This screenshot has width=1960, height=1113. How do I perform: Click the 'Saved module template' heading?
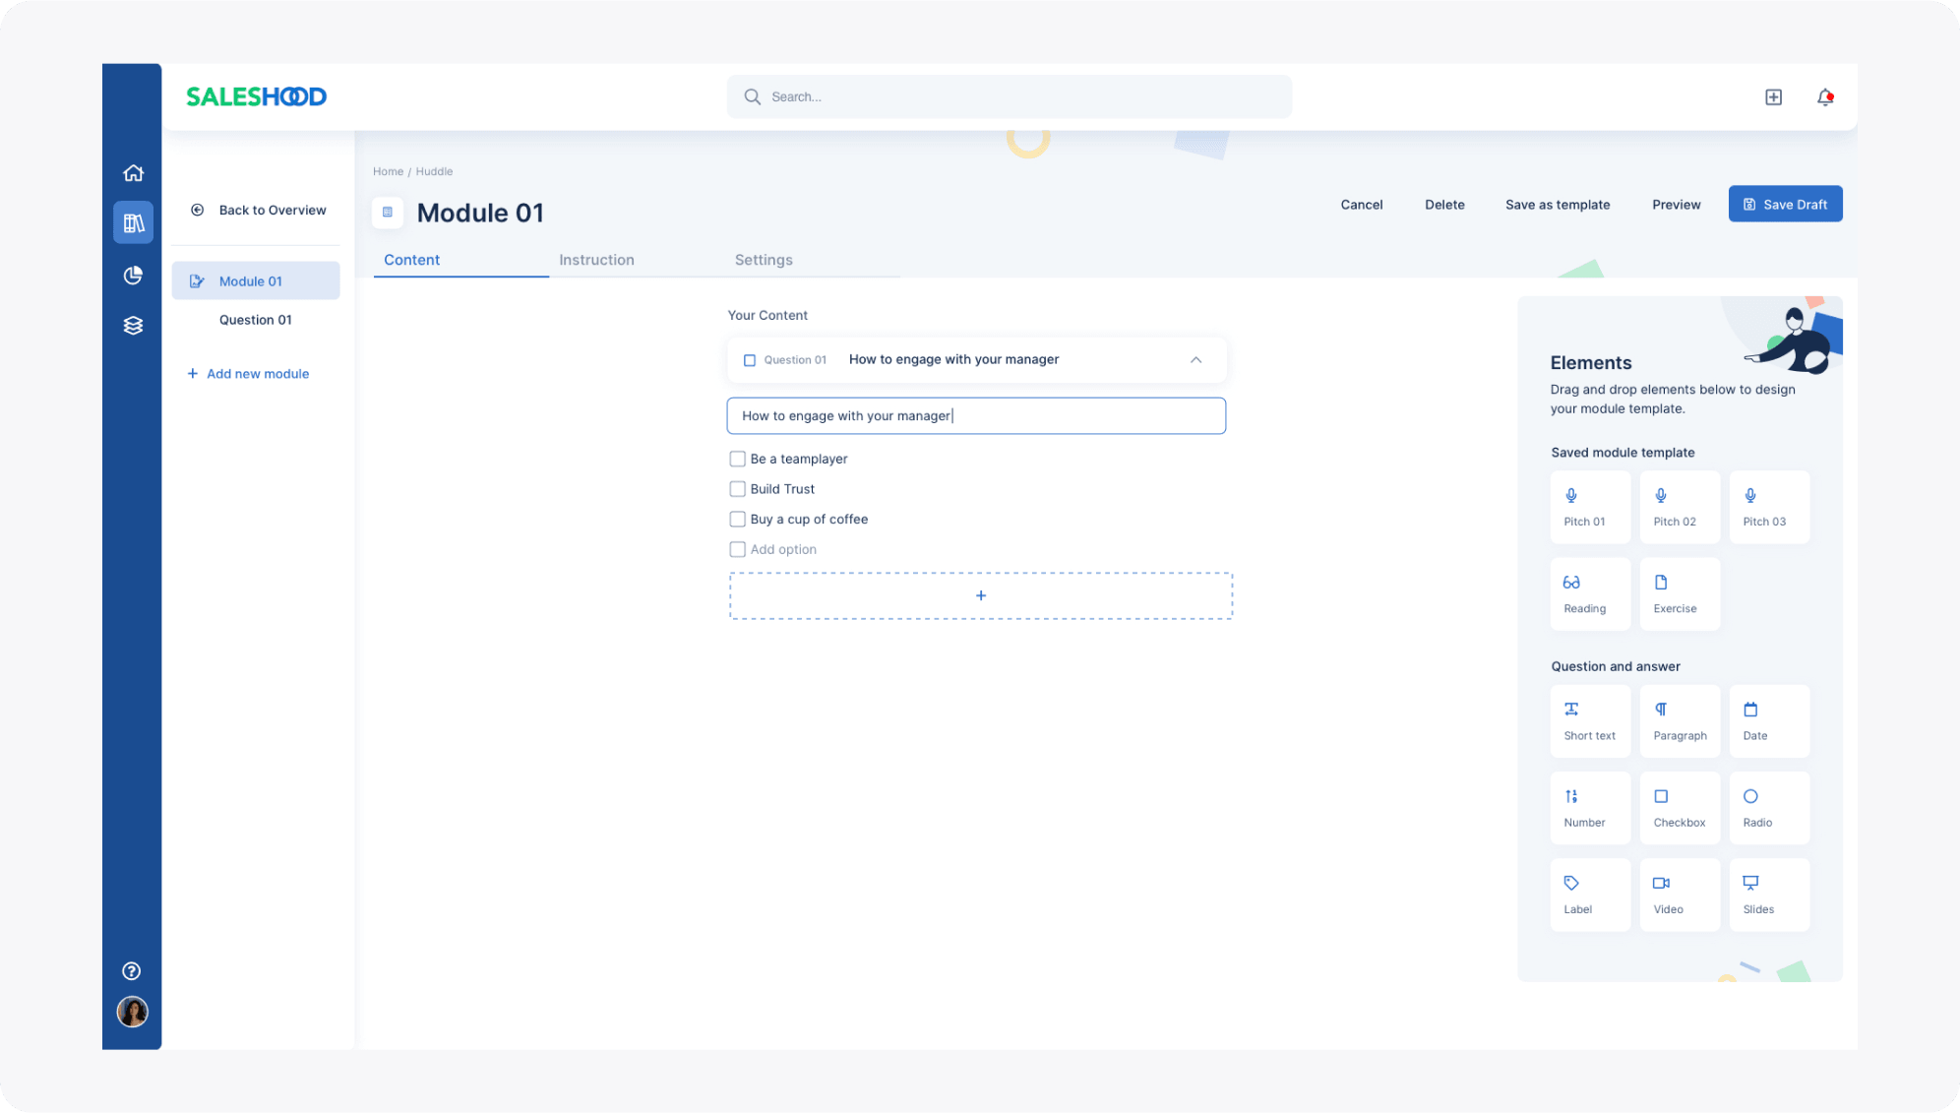pos(1623,453)
